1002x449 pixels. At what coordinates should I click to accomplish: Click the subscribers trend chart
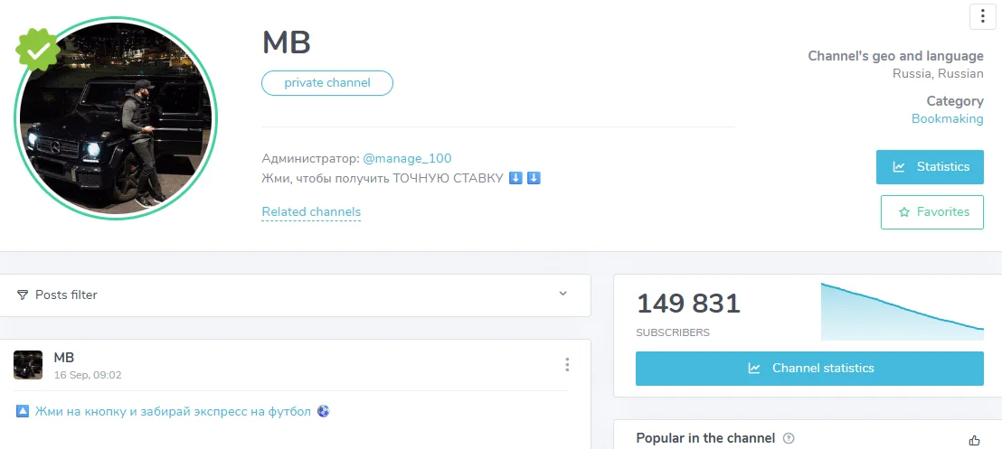pos(902,313)
